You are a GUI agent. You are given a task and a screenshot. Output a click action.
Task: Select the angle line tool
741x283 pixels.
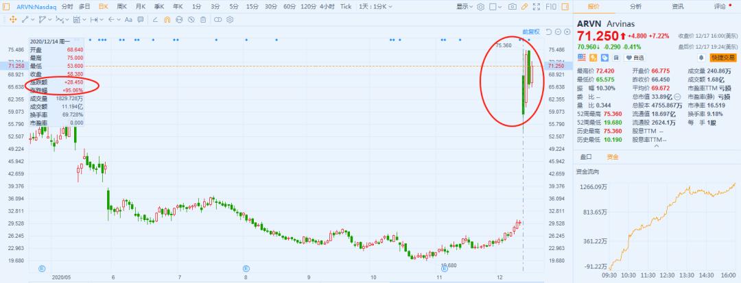pos(155,19)
